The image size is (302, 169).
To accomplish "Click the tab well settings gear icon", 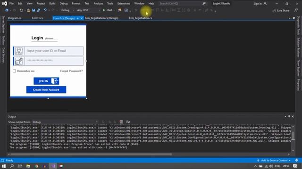I will 294,18.
